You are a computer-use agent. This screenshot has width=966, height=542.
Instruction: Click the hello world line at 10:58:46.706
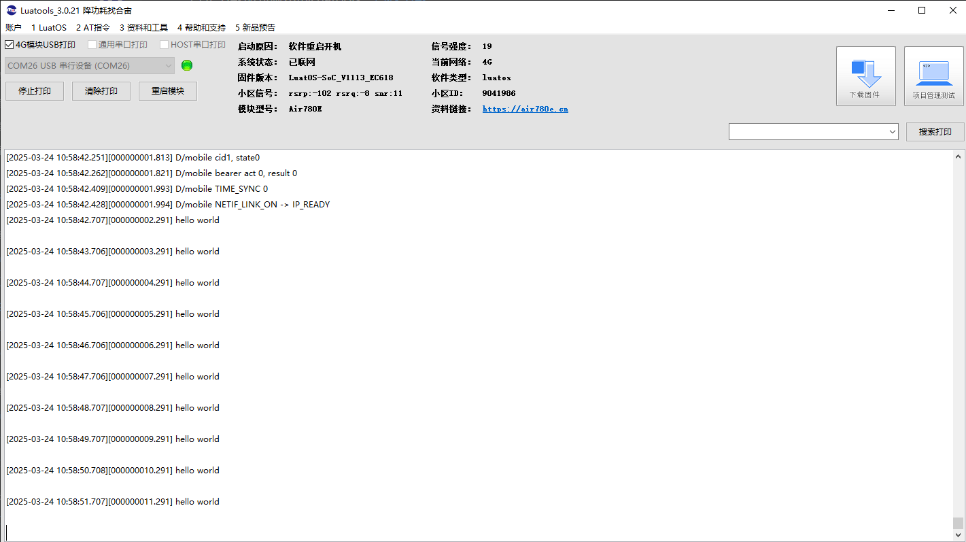113,345
